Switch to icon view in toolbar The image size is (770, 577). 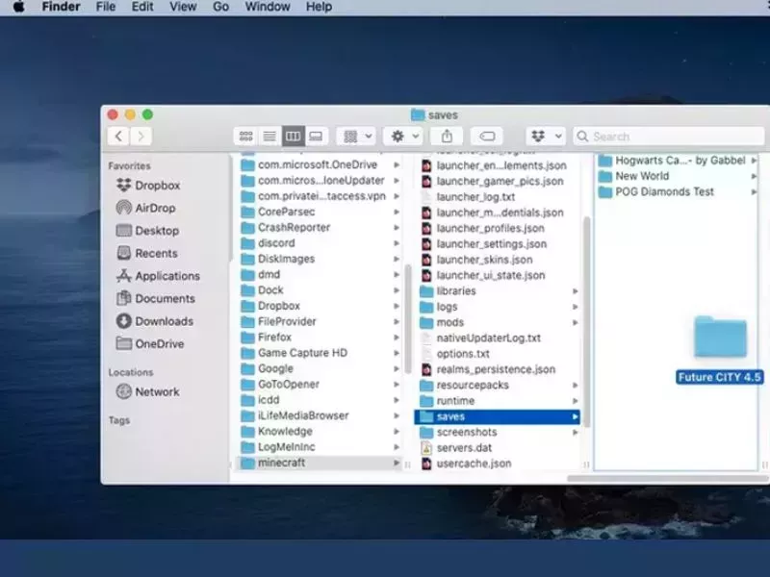point(245,137)
